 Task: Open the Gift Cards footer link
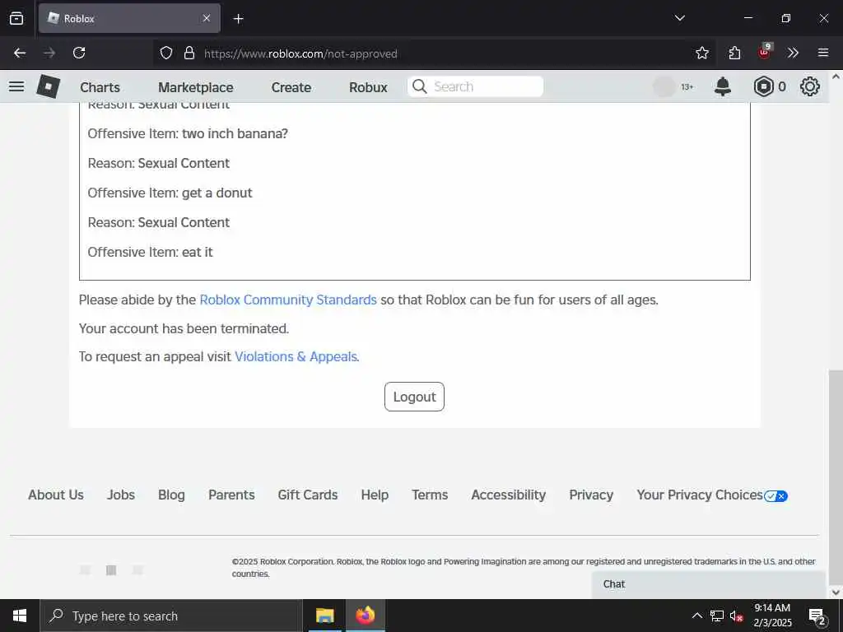[x=308, y=495]
